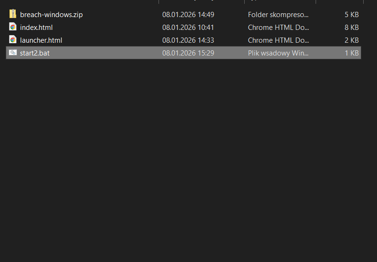Click the Chrome icon beside launcher.html
377x262 pixels.
coord(13,40)
